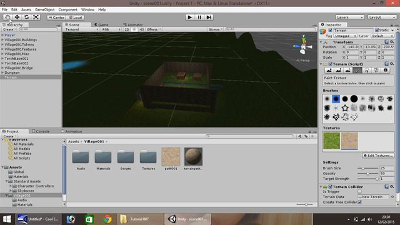Toggle the Static checkbox
400x225 pixels.
pos(377,30)
